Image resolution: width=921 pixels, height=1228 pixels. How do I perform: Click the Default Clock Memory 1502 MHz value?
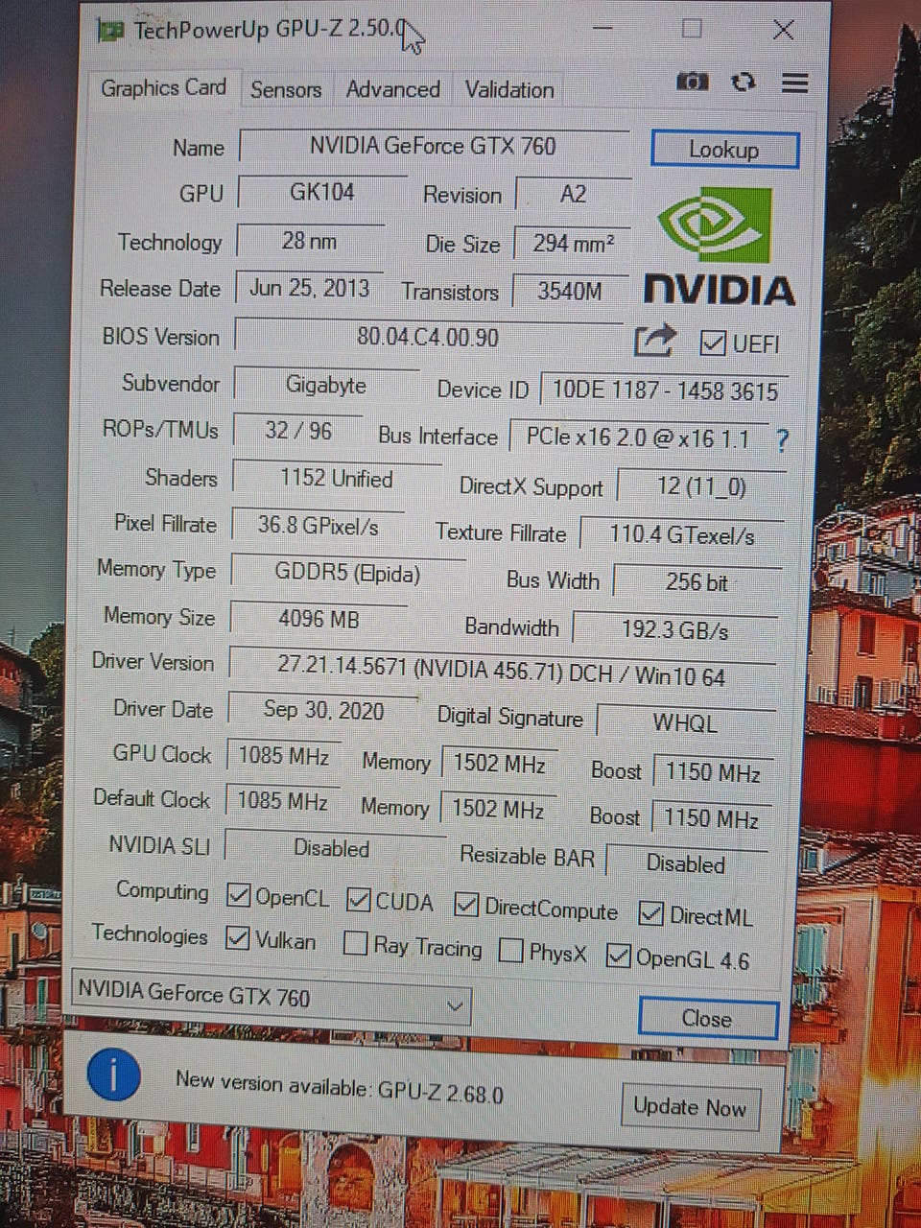[x=498, y=809]
